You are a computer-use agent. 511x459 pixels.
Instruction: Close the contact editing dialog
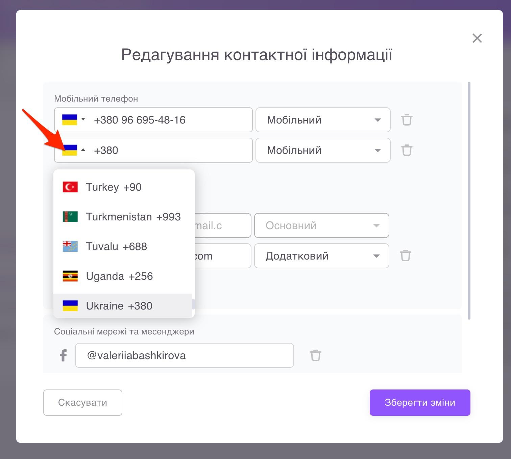pyautogui.click(x=477, y=38)
